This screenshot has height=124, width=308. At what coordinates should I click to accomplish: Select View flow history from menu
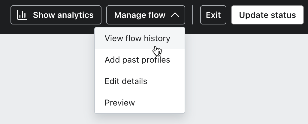(x=137, y=38)
